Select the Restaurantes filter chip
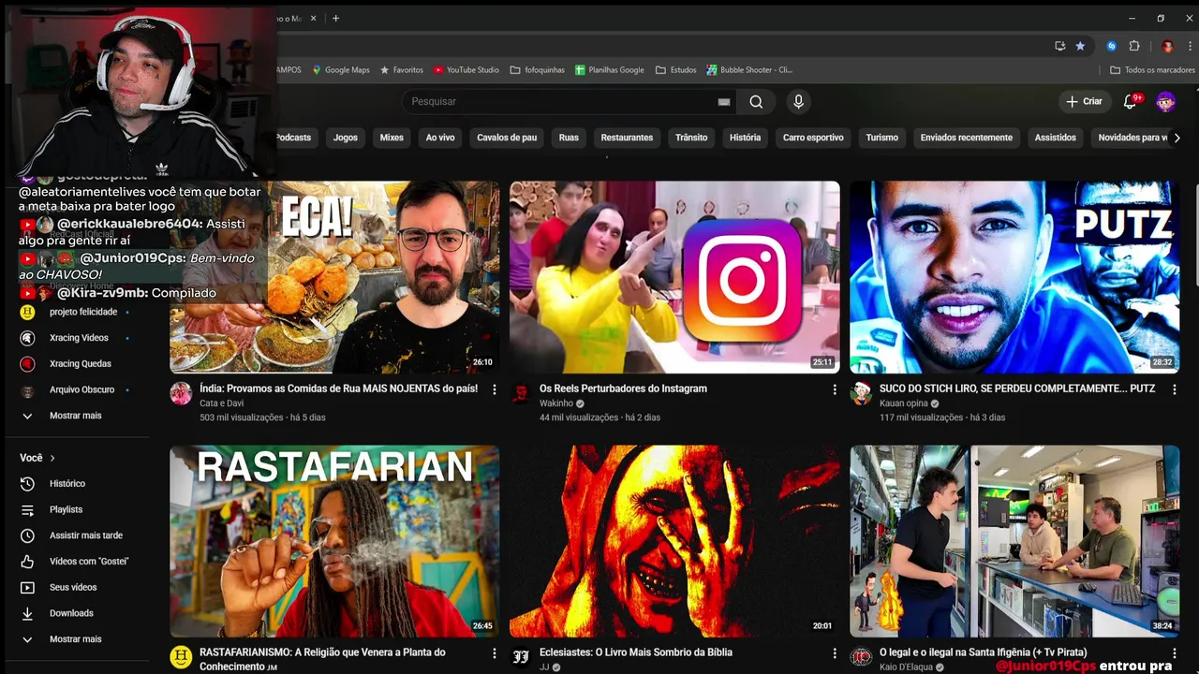 [627, 138]
